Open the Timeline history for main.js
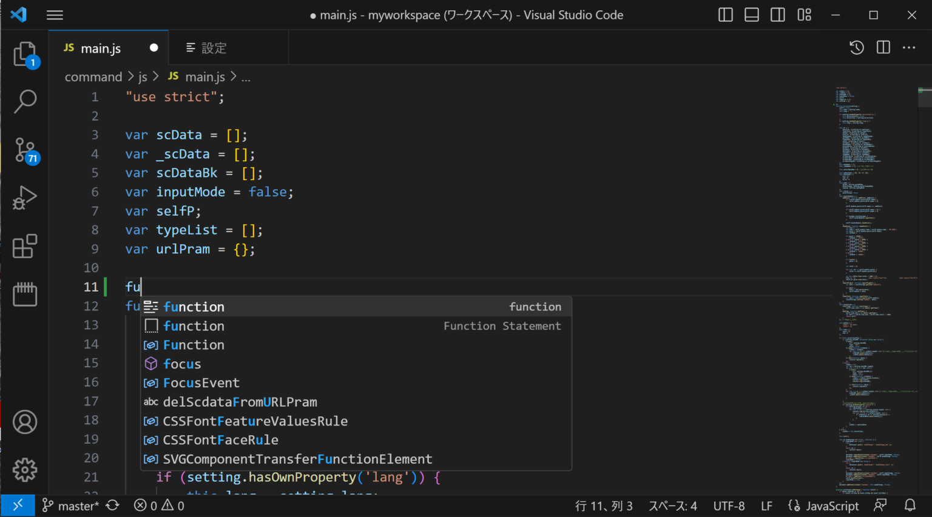The height and width of the screenshot is (517, 932). 856,47
